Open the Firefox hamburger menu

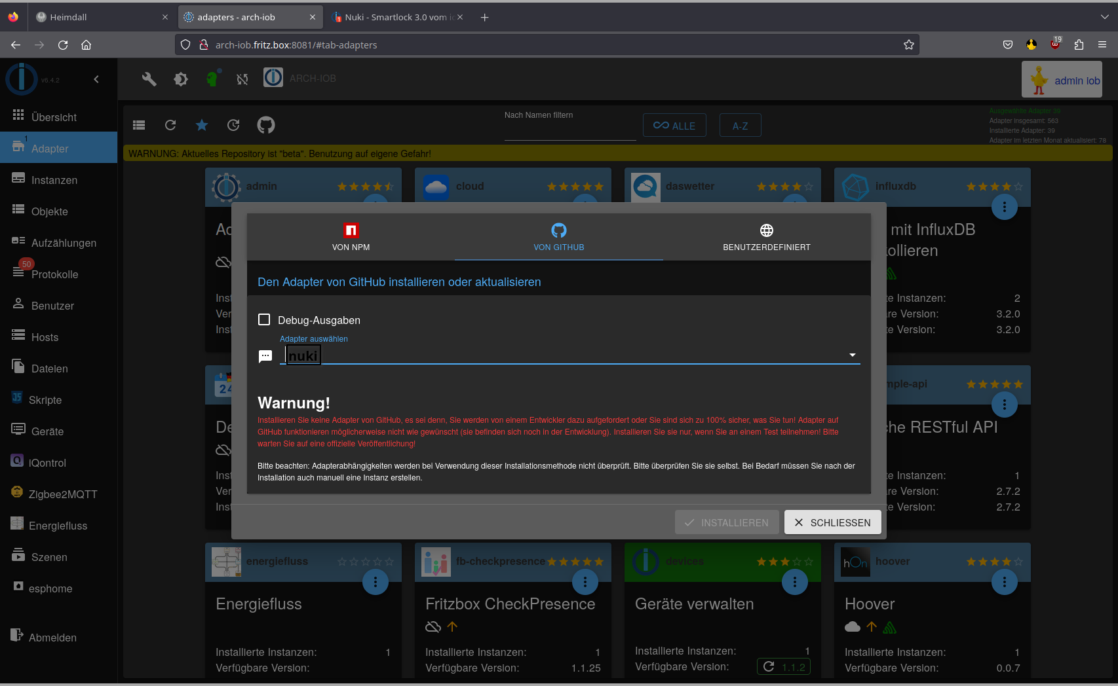click(x=1102, y=45)
